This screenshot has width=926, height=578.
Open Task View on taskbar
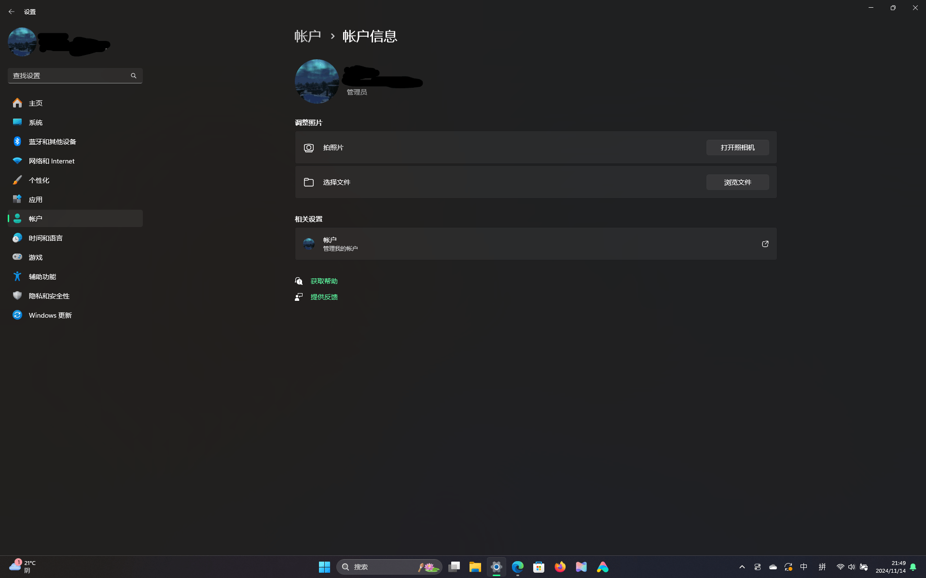pyautogui.click(x=454, y=567)
